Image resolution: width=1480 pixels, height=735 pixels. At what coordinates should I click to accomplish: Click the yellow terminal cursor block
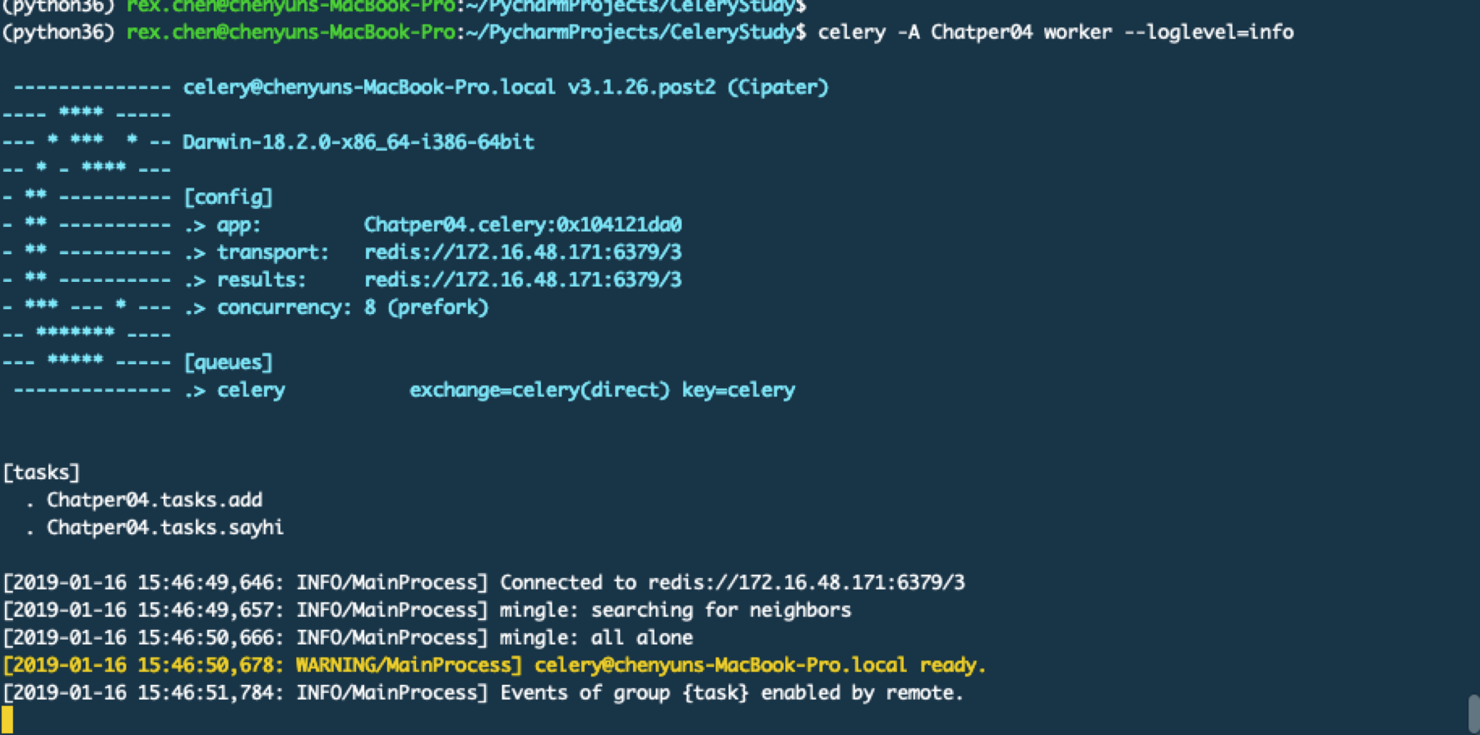(7, 719)
